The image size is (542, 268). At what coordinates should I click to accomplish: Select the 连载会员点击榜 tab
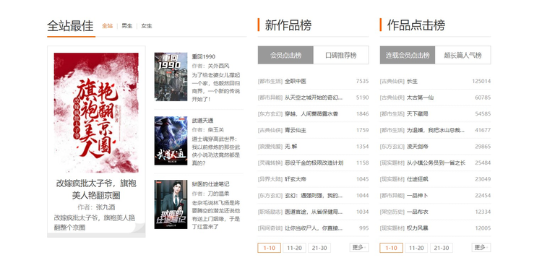[408, 55]
